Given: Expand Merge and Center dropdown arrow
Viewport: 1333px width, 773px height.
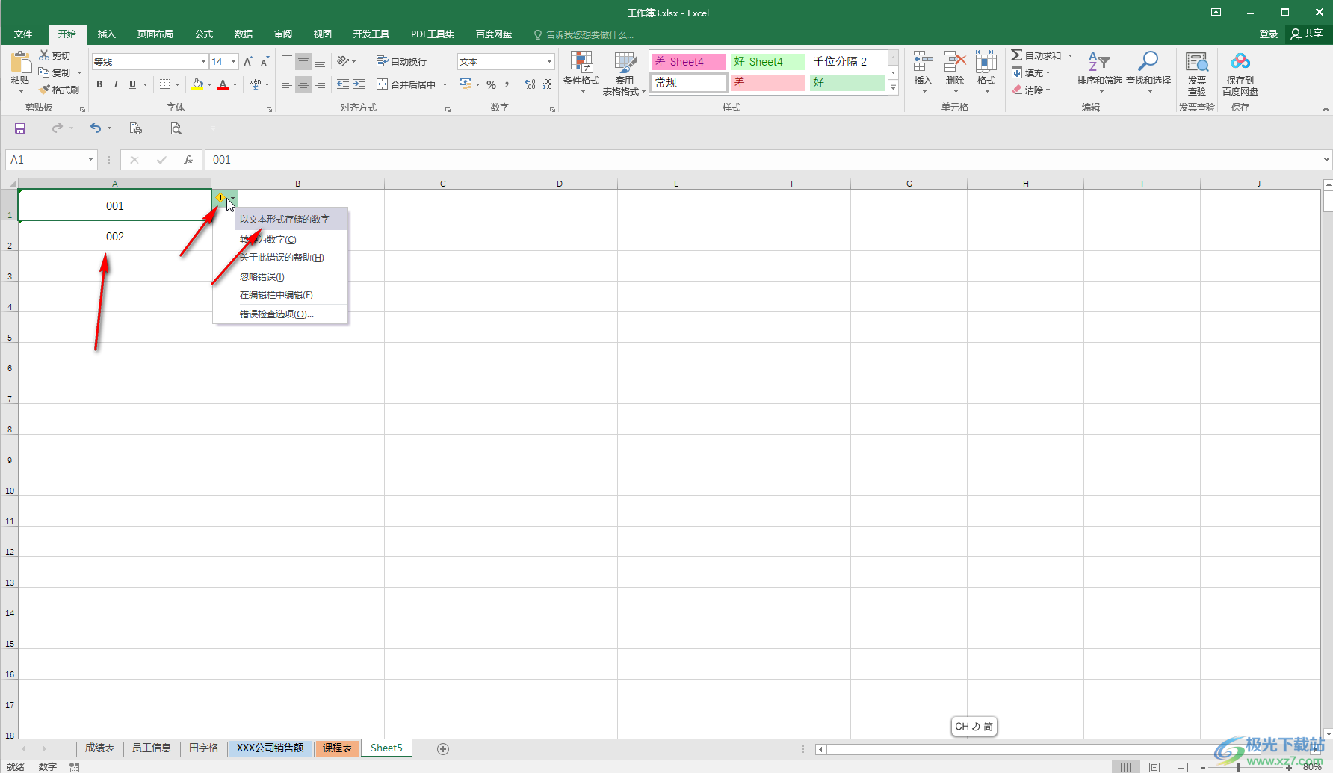Looking at the screenshot, I should 445,84.
